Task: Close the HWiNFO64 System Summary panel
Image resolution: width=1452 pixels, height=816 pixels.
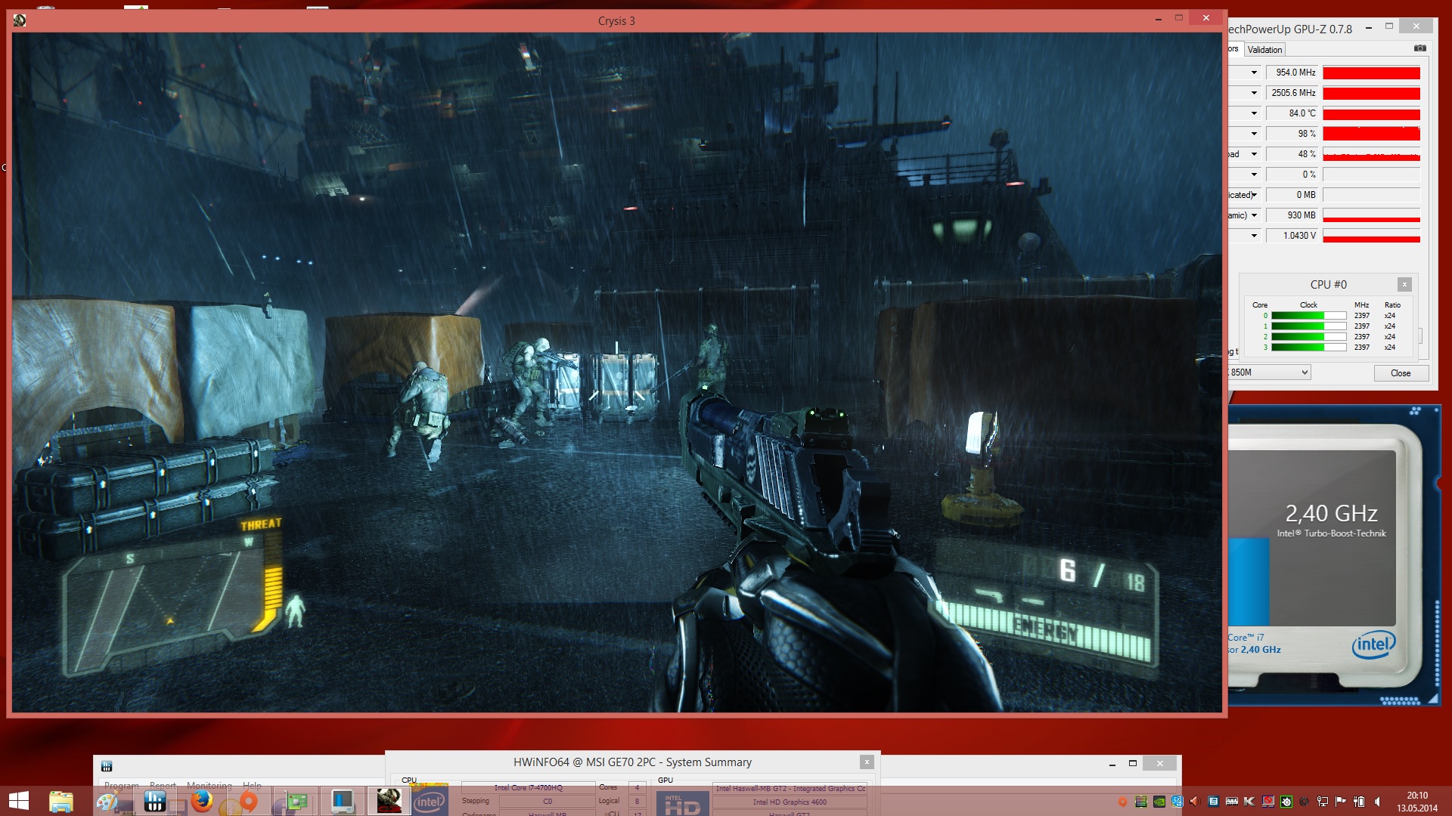Action: (867, 762)
